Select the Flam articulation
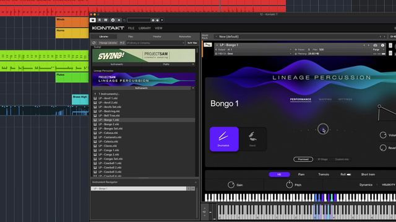Viewport: 396px width, 222px height. (x=301, y=175)
